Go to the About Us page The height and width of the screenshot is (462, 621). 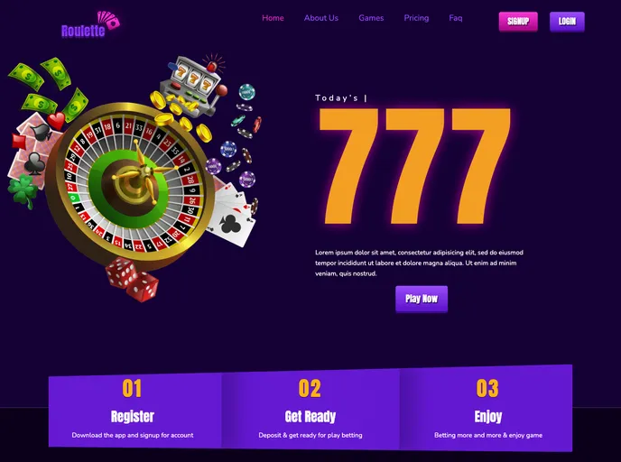coord(321,18)
